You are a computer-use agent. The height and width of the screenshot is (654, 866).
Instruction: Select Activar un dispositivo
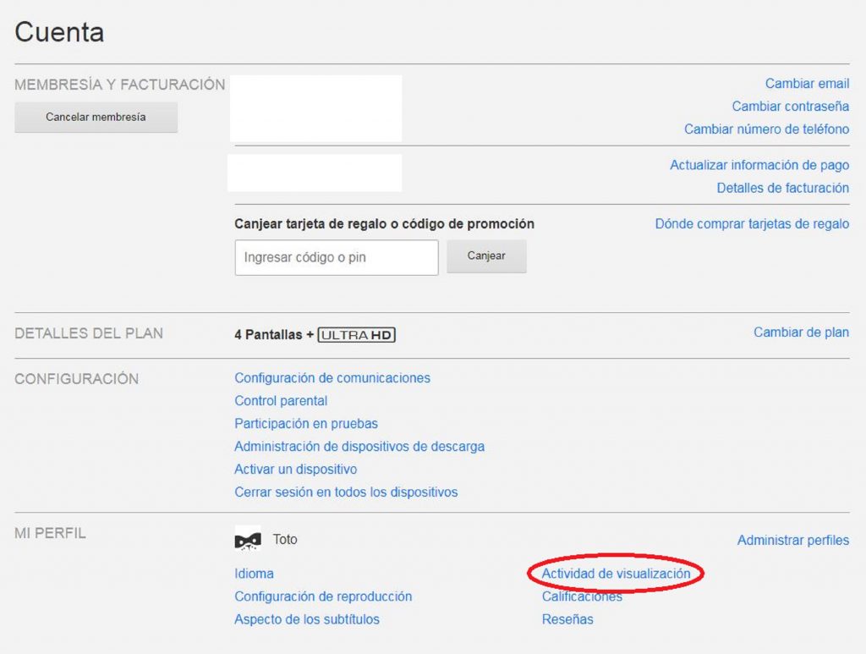pos(295,470)
